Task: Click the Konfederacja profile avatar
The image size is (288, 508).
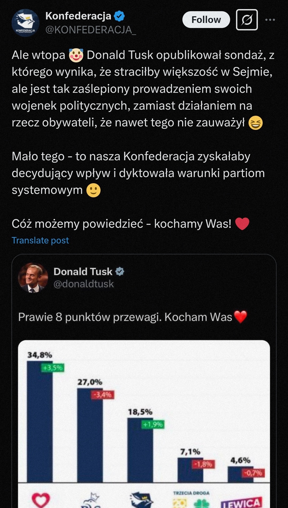Action: [25, 23]
